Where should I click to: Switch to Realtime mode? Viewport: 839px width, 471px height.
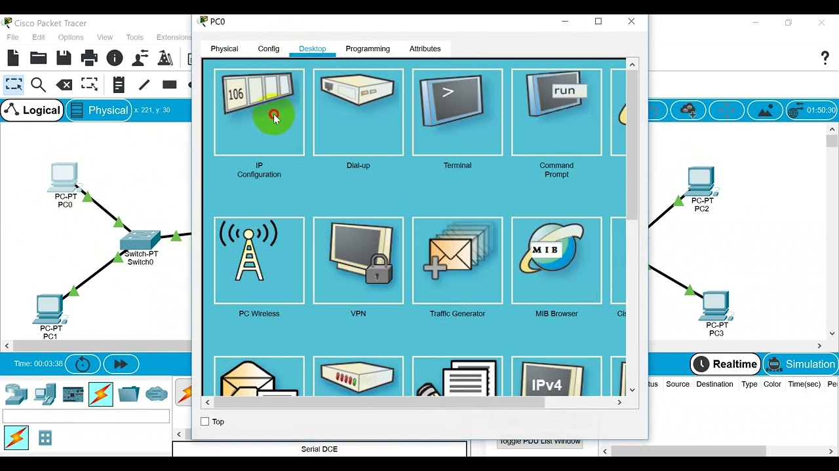(726, 364)
